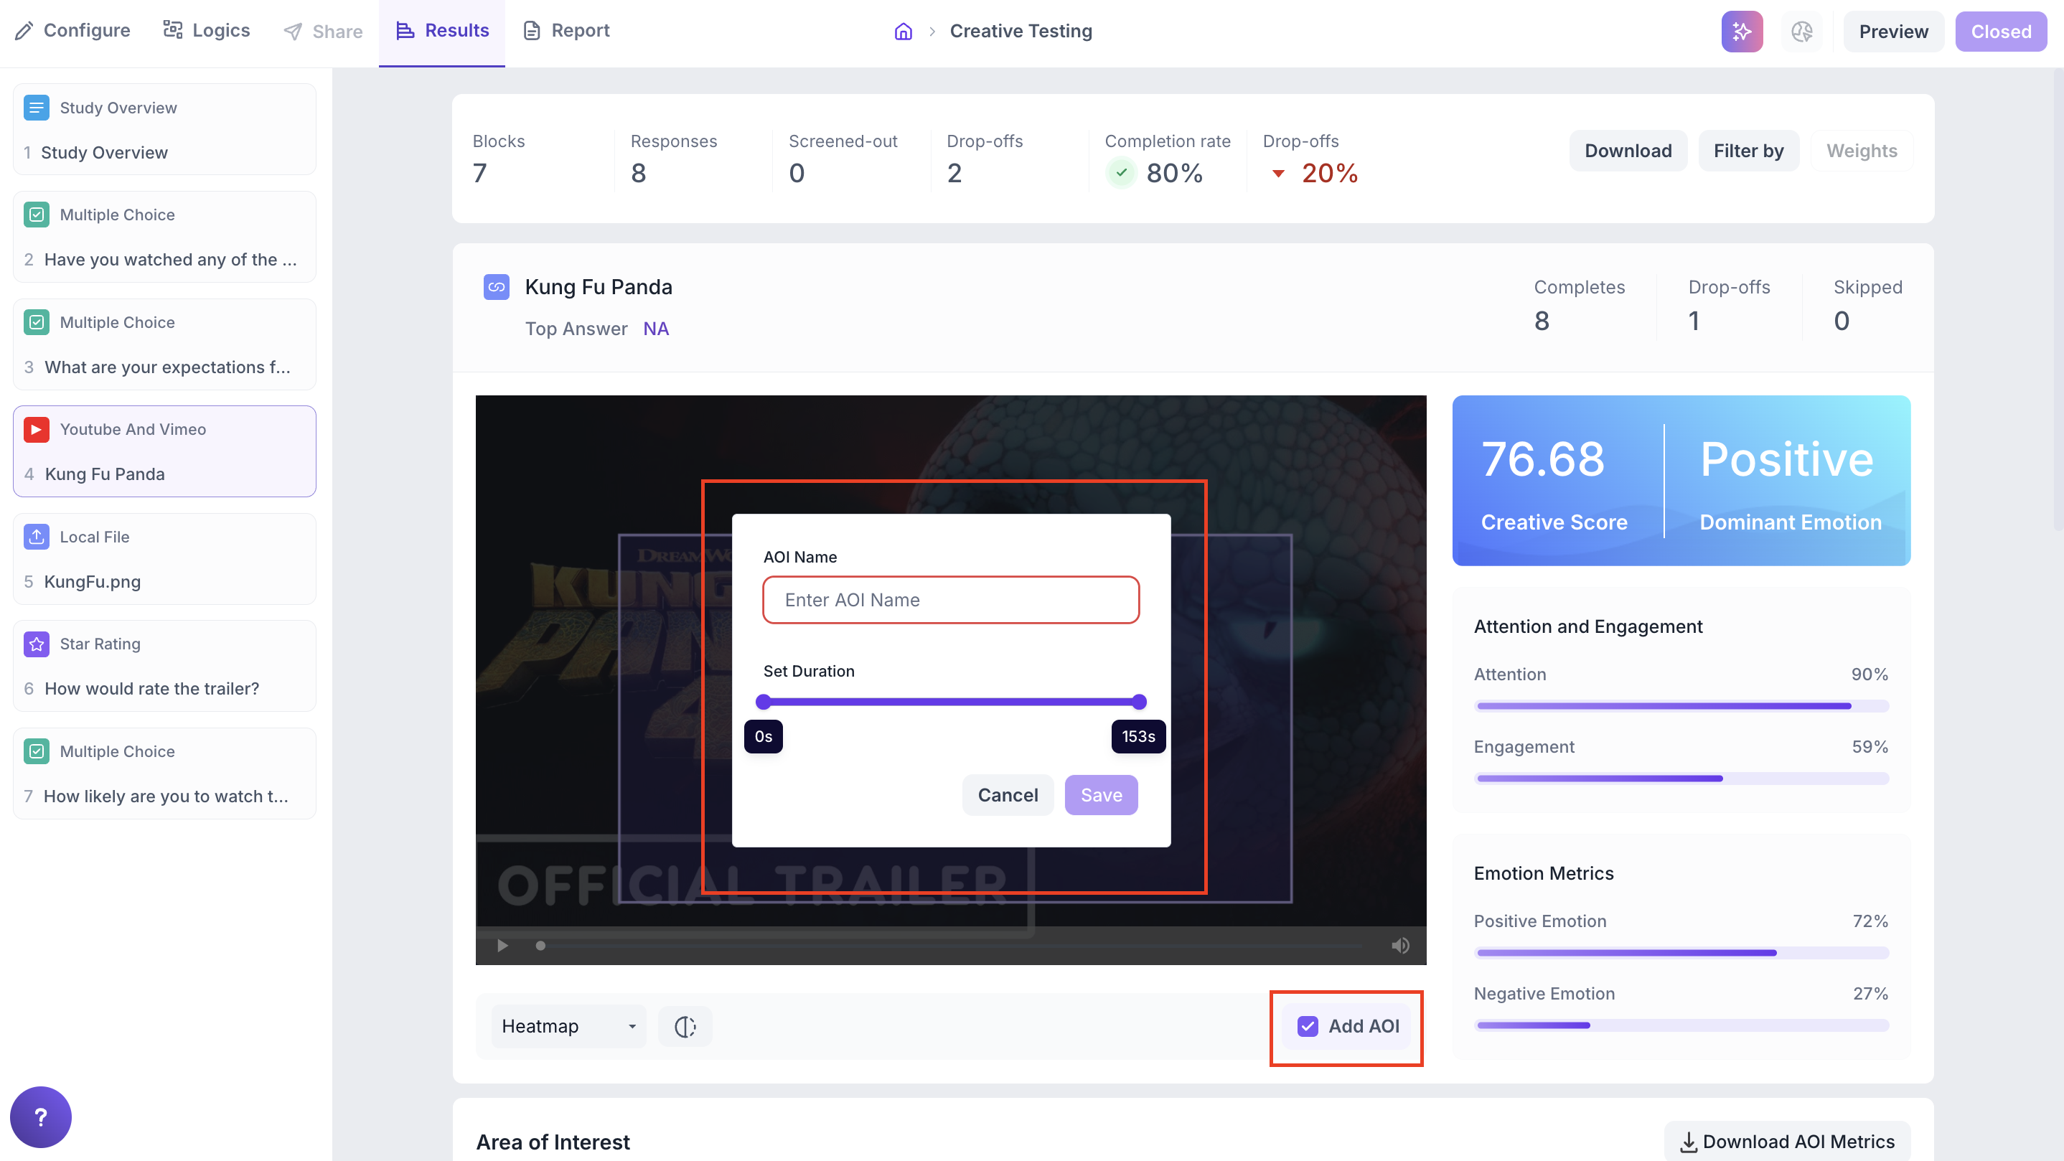This screenshot has height=1161, width=2064.
Task: Open the Heatmap dropdown
Action: (568, 1026)
